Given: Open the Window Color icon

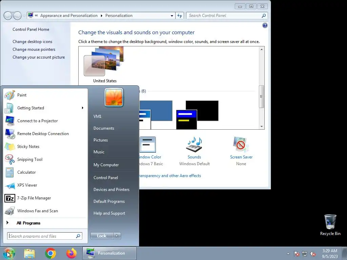Looking at the screenshot, I should point(148,145).
